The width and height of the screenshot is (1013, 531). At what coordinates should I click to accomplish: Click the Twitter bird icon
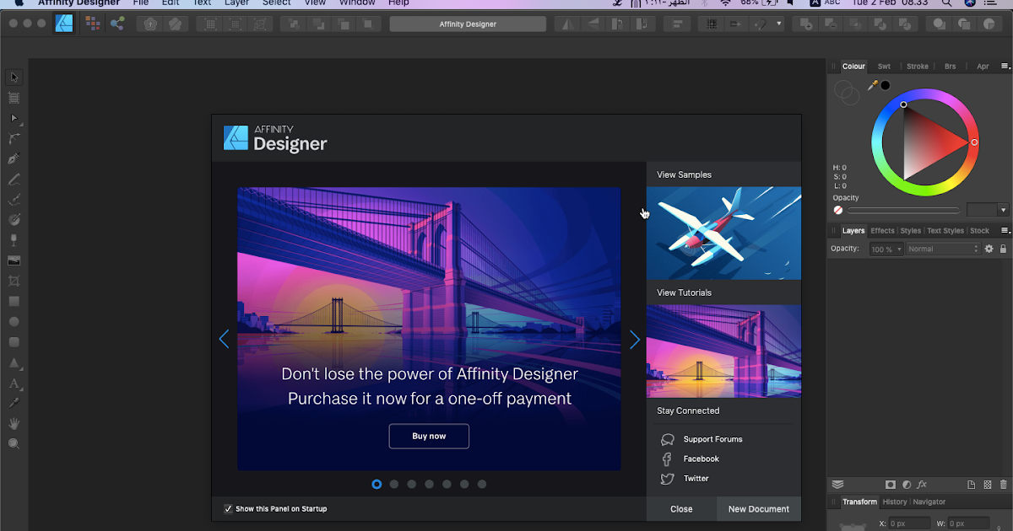pyautogui.click(x=667, y=479)
